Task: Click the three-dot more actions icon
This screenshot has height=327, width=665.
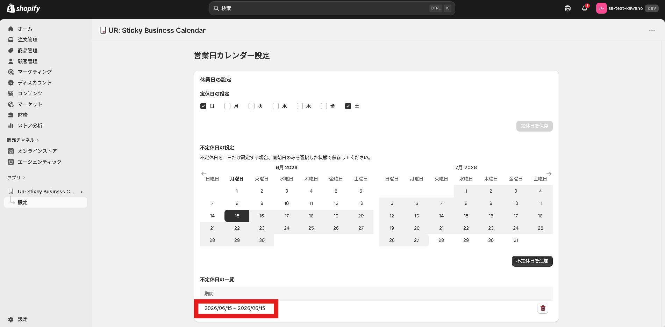Action: (x=652, y=31)
